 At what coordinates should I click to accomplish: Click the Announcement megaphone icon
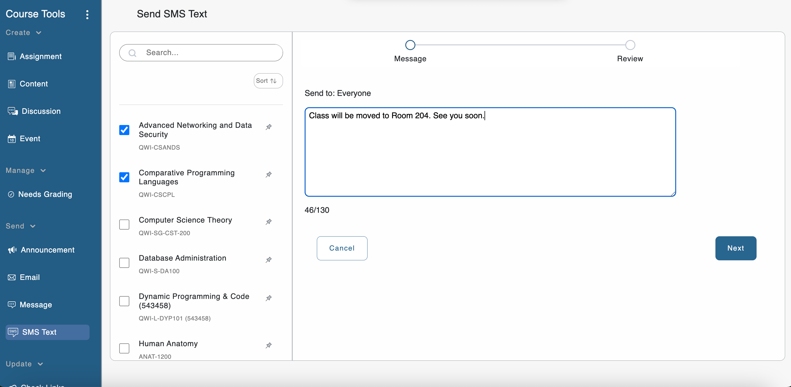tap(12, 250)
